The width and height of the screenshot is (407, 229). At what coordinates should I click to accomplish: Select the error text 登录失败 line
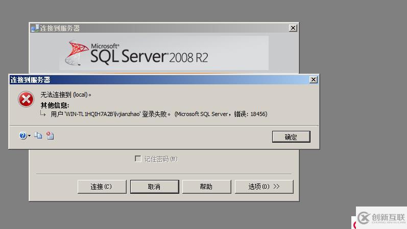tap(159, 114)
